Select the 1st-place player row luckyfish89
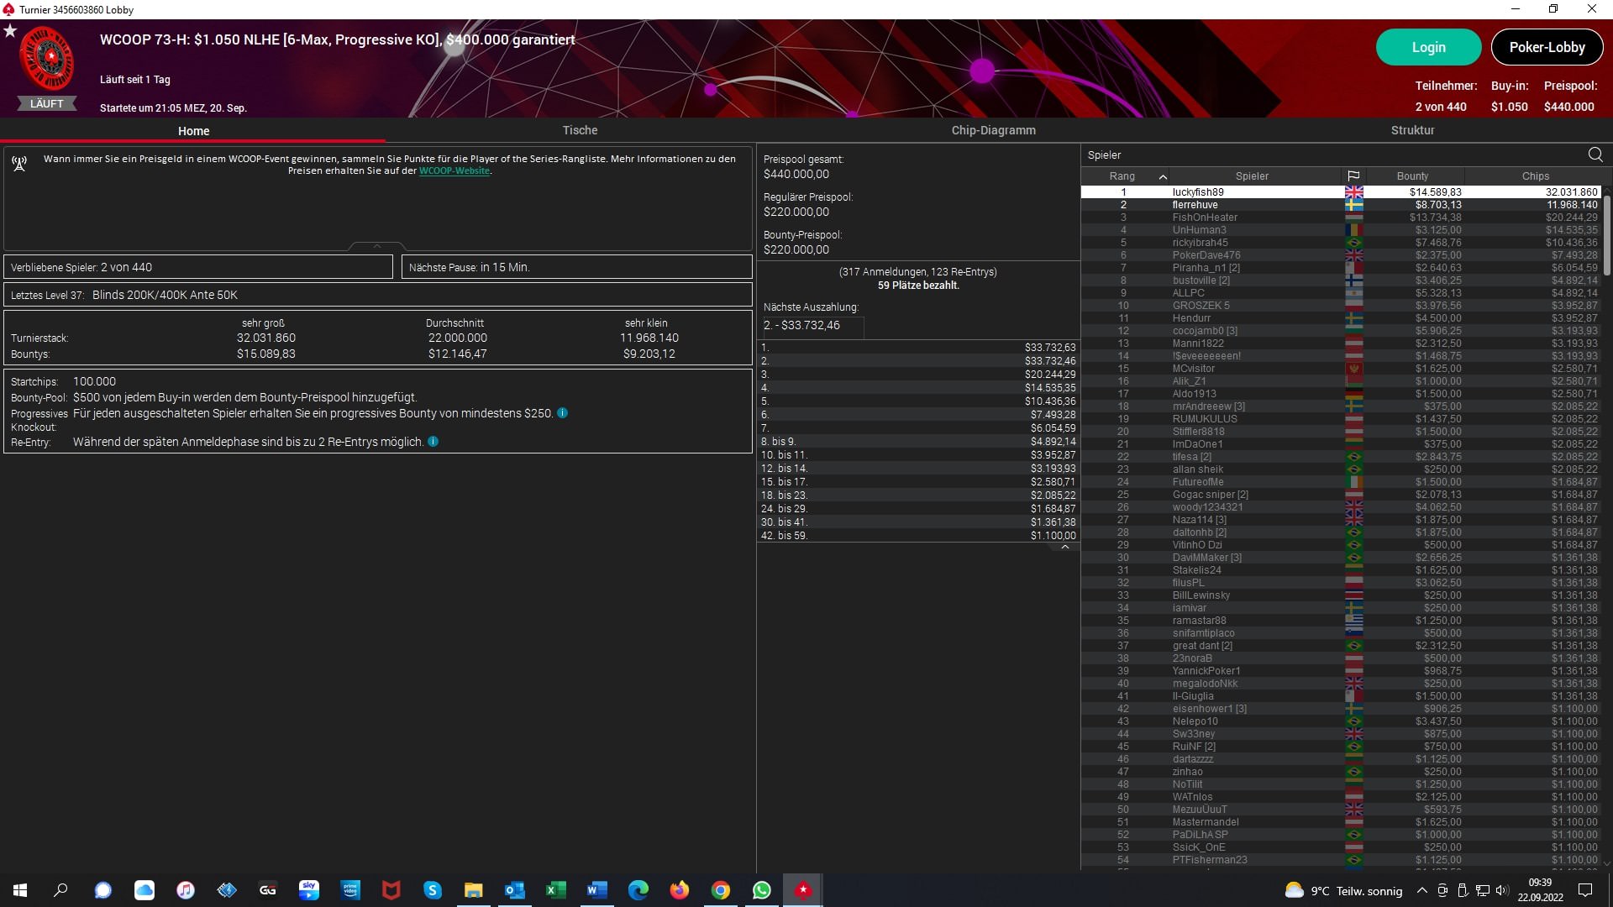Image resolution: width=1613 pixels, height=907 pixels. pos(1341,192)
